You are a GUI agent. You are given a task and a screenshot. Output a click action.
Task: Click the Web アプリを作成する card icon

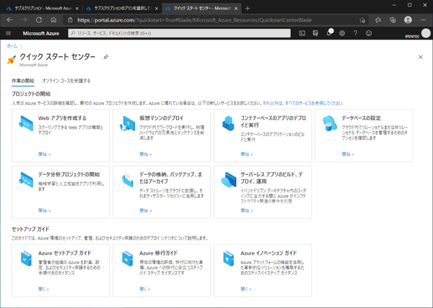[26, 123]
